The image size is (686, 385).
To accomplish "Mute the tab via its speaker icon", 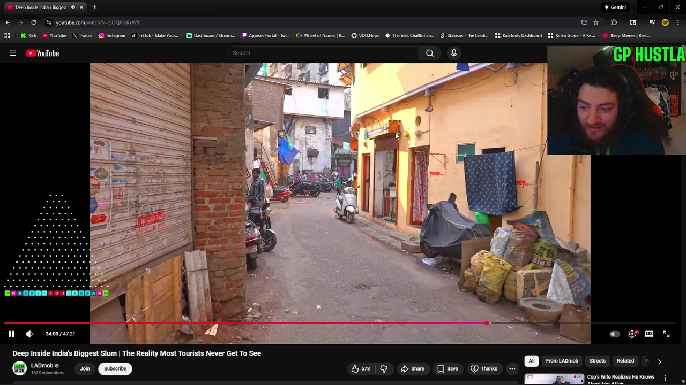I will pyautogui.click(x=73, y=7).
